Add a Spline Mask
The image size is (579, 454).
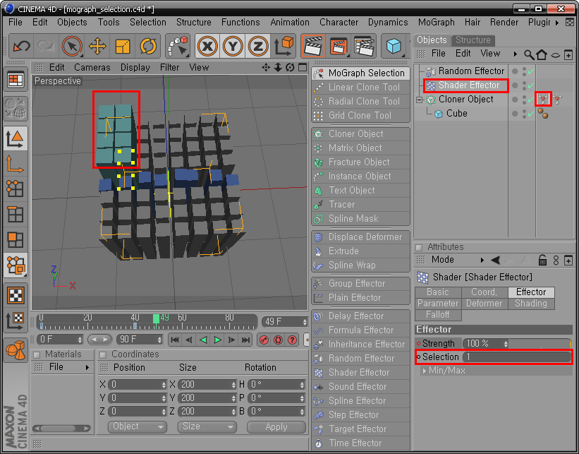361,218
